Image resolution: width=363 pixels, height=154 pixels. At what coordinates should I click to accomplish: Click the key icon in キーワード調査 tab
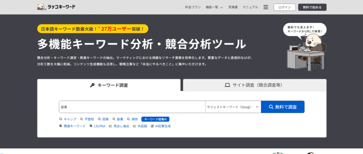(92, 85)
